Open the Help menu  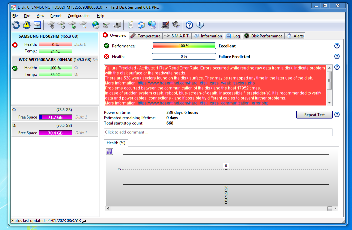point(101,16)
